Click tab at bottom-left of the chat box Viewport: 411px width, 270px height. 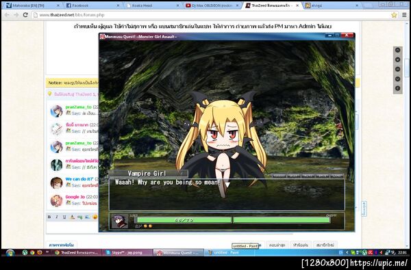coord(62,245)
